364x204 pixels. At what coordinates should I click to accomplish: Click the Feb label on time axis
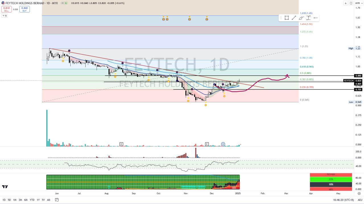262,193
